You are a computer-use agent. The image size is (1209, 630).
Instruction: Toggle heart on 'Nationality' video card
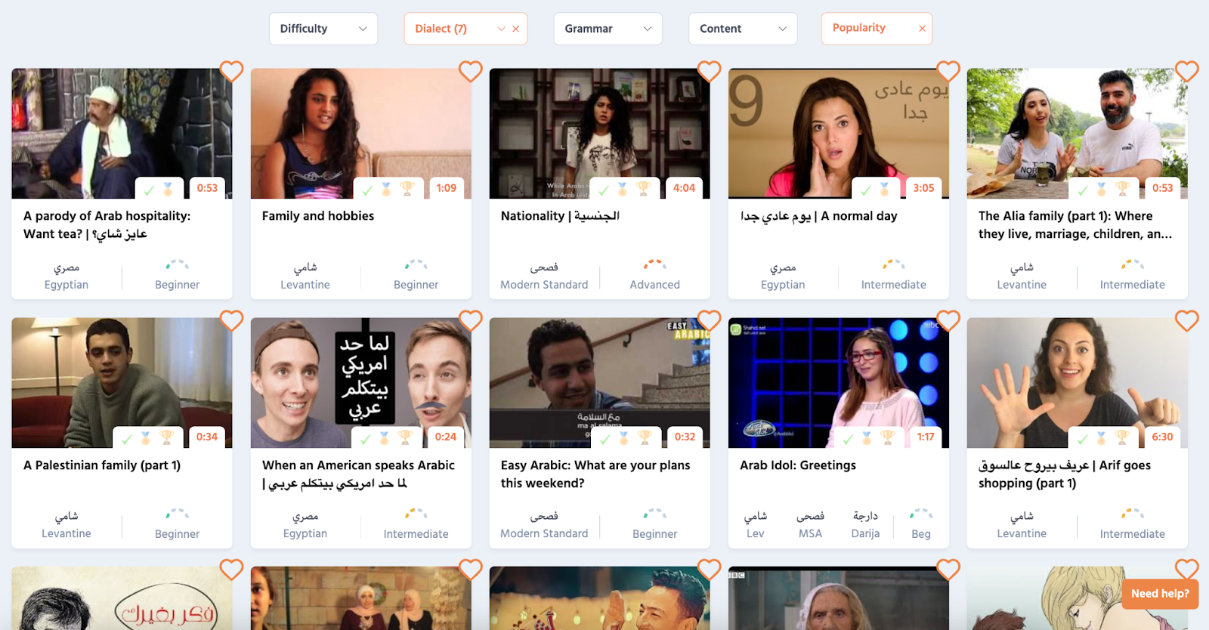[709, 72]
